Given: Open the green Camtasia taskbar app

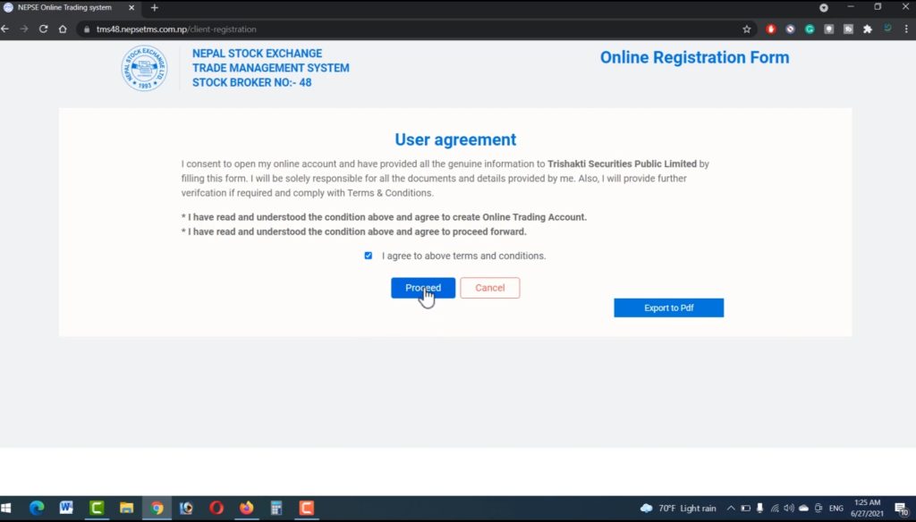Looking at the screenshot, I should [x=97, y=508].
